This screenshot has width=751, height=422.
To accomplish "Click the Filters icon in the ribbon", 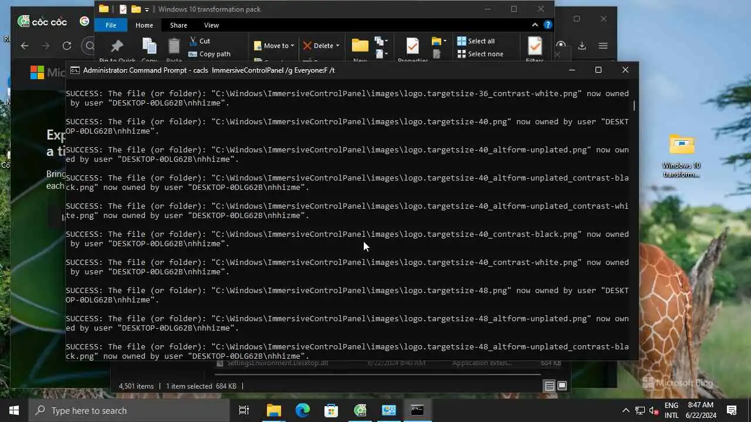I will (535, 46).
